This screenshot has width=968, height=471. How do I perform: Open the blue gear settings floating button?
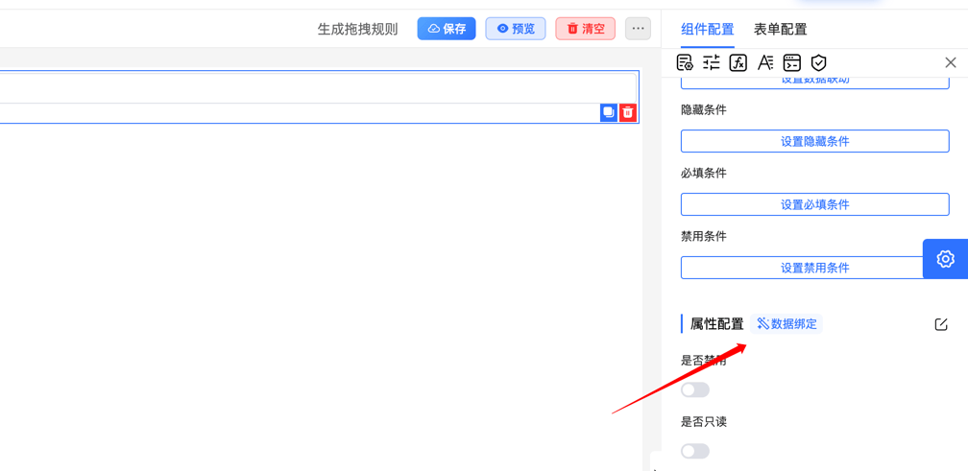coord(945,259)
